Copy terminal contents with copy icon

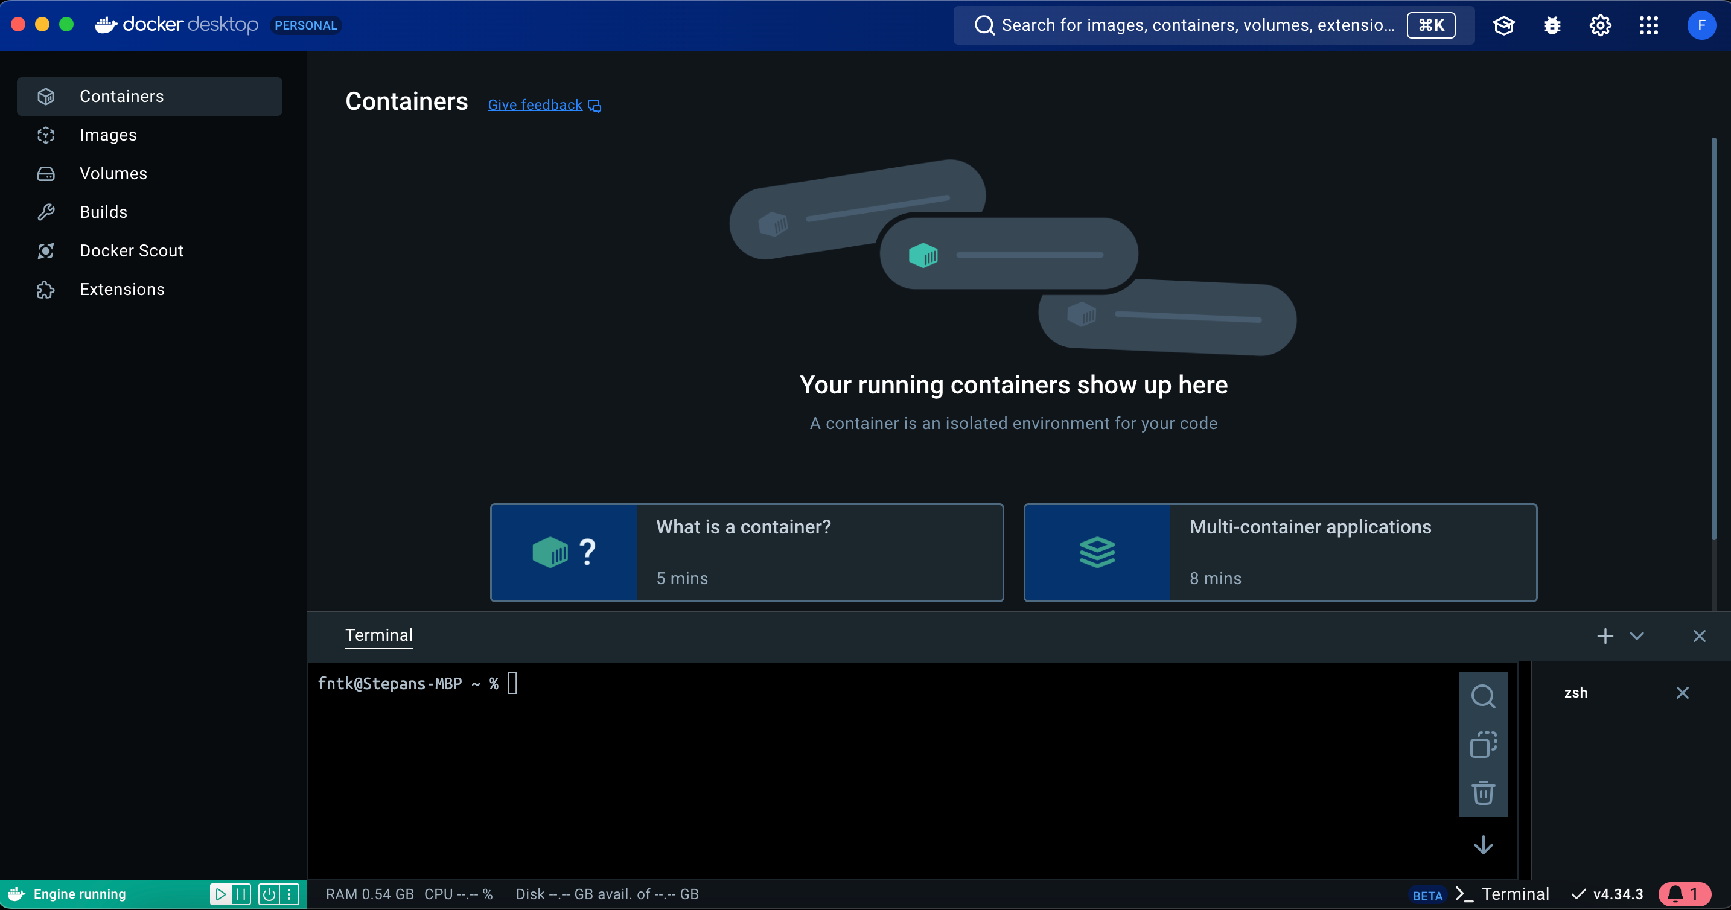[1484, 743]
